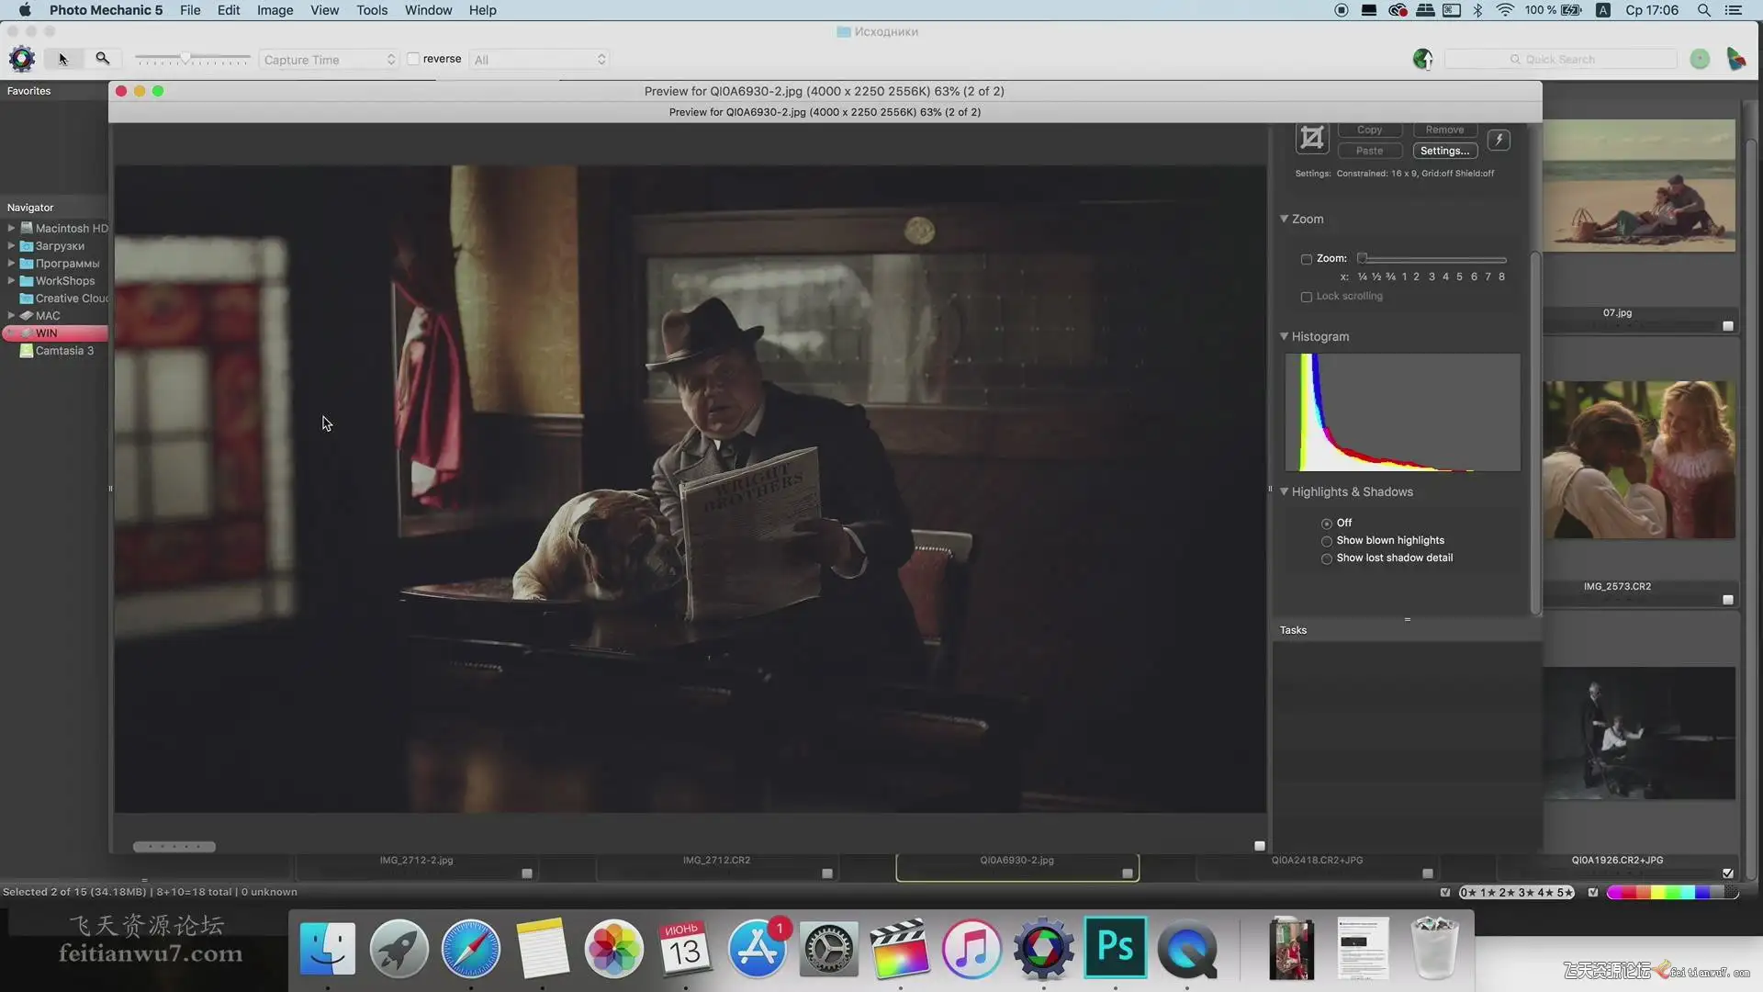Click the globe icon near Quick Search
1763x992 pixels.
tap(1422, 60)
